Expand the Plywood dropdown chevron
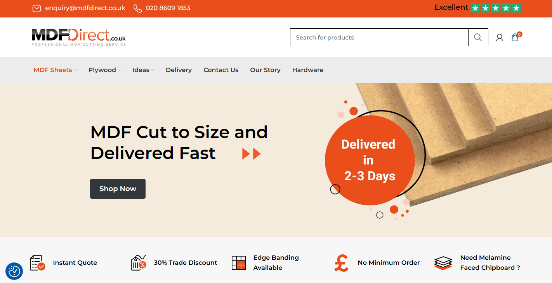 tap(119, 70)
